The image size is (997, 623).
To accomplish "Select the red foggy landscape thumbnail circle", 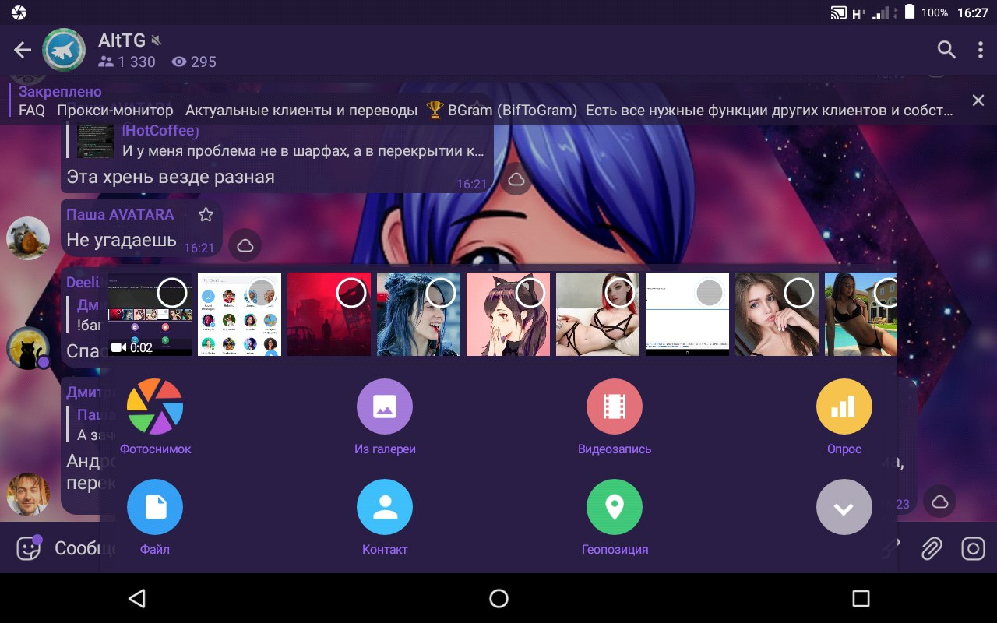I will [x=351, y=293].
